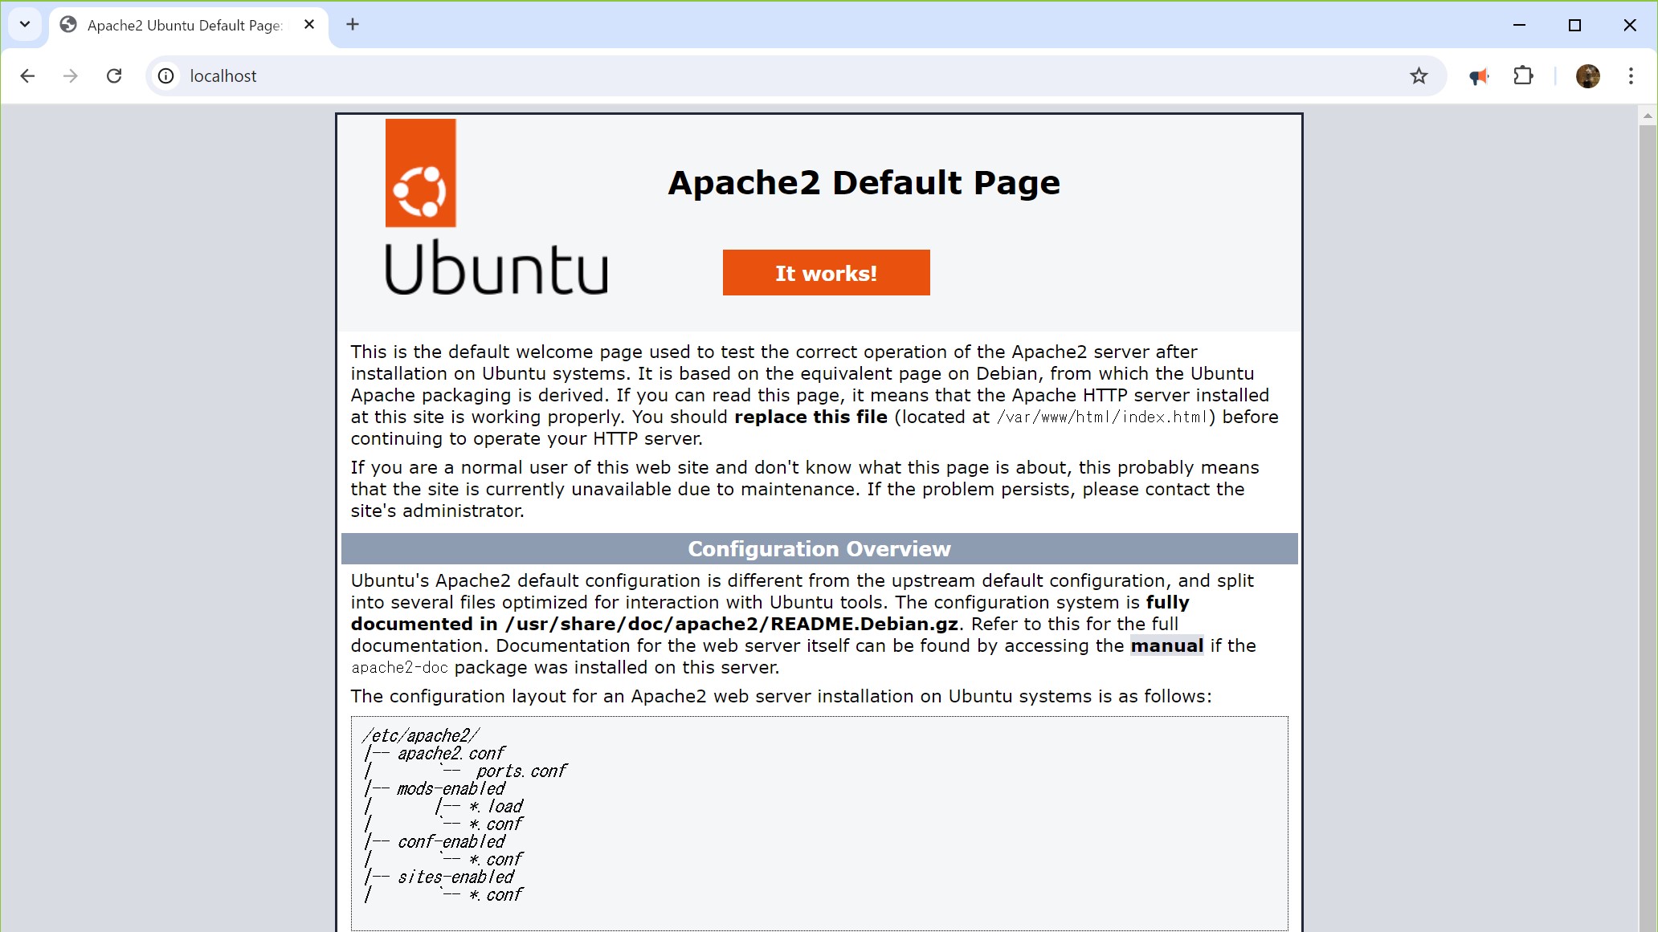Click the sites-enabled entry in tree
1658x932 pixels.
click(455, 877)
